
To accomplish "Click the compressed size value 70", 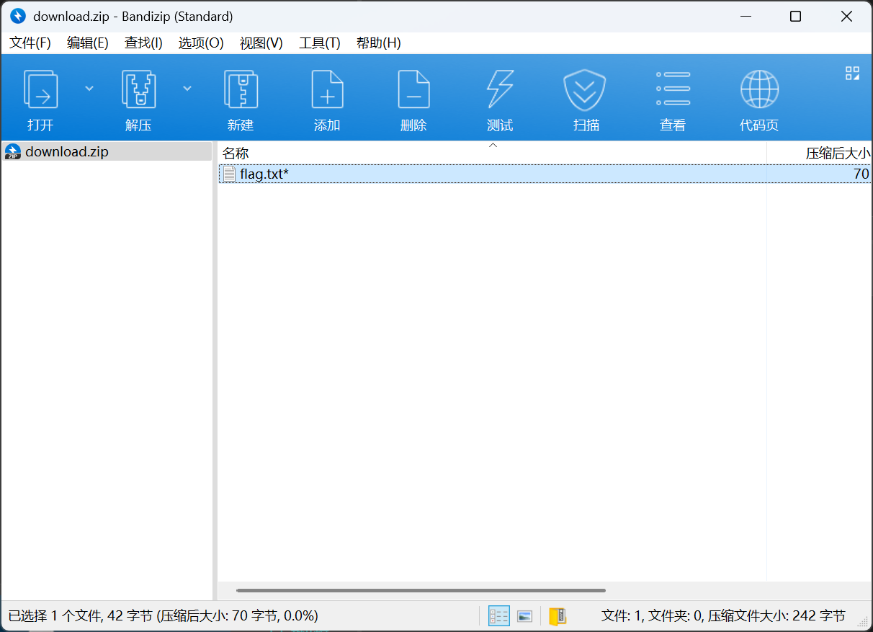I will (861, 174).
